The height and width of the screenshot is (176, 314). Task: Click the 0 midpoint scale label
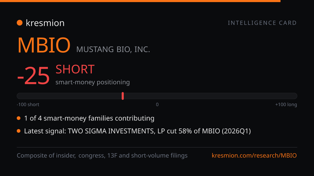[157, 105]
